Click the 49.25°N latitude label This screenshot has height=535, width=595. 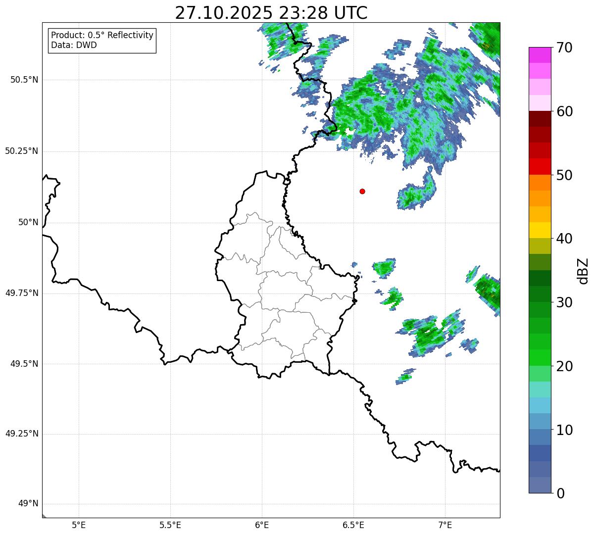tap(21, 434)
